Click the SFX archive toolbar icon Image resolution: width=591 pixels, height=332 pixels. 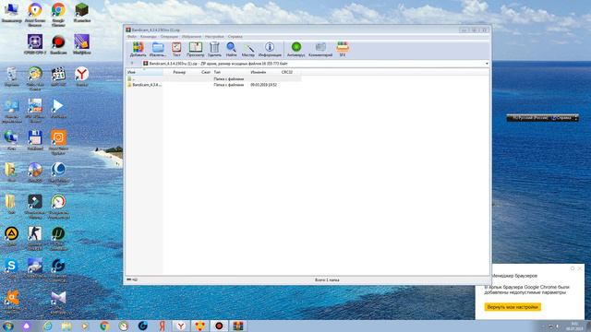point(343,49)
